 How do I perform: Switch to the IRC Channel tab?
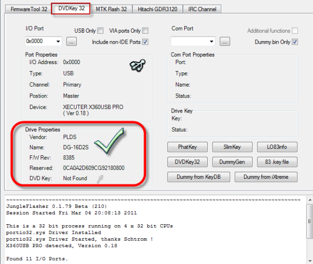pyautogui.click(x=202, y=9)
